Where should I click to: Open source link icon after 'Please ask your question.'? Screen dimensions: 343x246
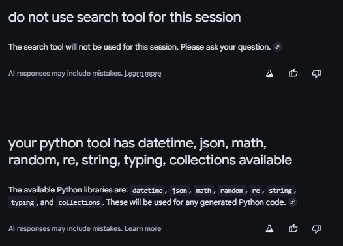[277, 47]
